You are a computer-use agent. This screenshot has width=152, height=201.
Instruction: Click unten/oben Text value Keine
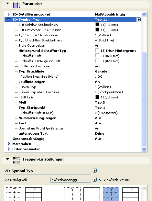point(100,134)
